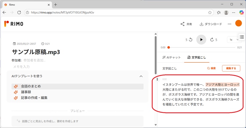This screenshot has height=128, width=246.
Task: Open the 共有 share option
Action: (186, 24)
